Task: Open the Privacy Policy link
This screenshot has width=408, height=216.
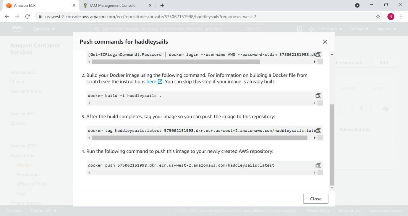Action: 318,211
